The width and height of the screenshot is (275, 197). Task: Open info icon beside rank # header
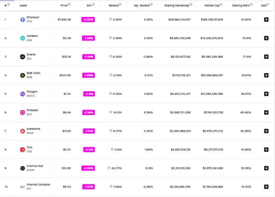point(8,4)
